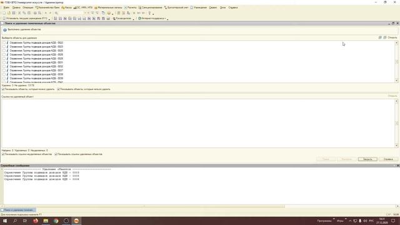Click 'Установить текущее учреждение (F11)' button
Viewport: 400px width, 225px height.
(x=25, y=18)
